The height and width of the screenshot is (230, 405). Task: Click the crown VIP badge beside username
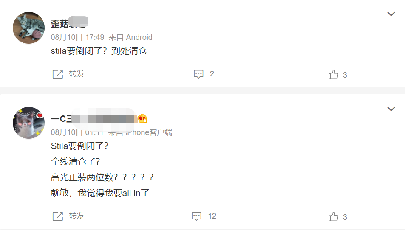142,118
